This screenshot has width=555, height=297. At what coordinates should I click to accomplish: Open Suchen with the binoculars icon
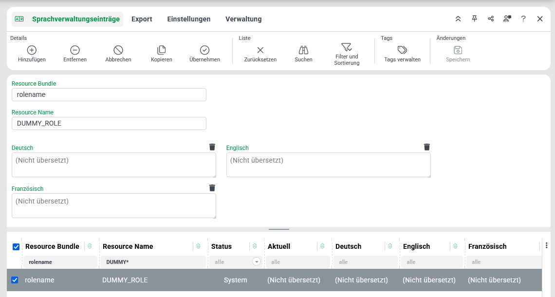(303, 50)
